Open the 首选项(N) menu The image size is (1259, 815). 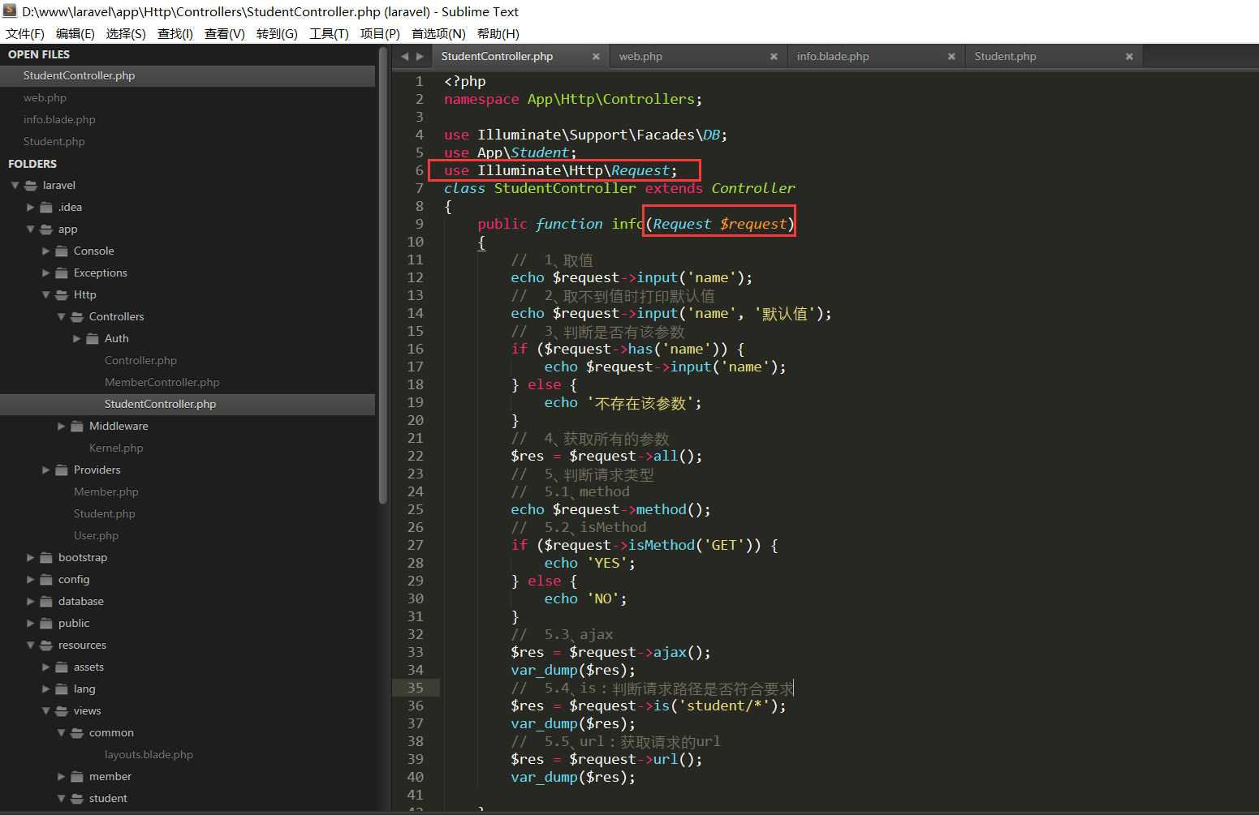click(x=438, y=33)
